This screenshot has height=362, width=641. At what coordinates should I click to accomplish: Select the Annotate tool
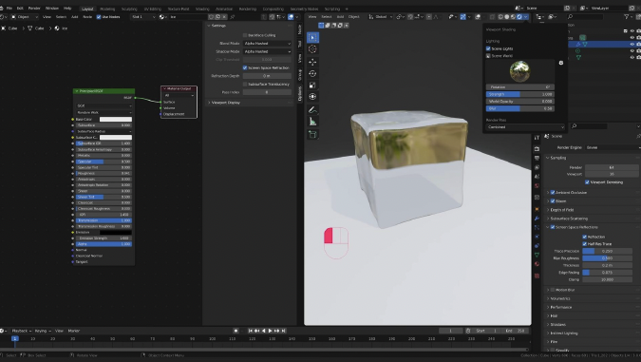312,110
